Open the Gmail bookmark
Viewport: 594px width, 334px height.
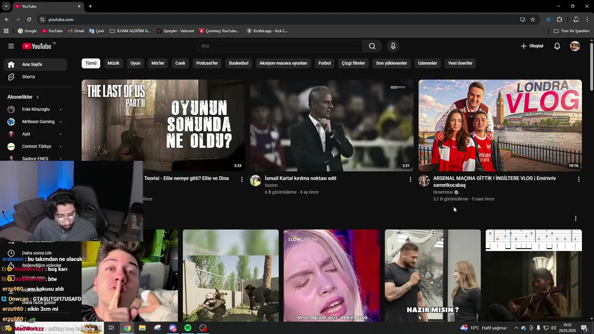tap(76, 31)
